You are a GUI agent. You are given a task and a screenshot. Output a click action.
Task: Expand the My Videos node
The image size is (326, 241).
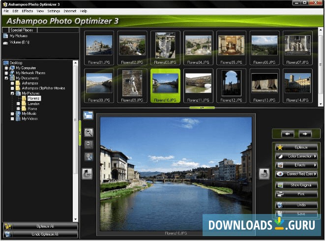12,119
